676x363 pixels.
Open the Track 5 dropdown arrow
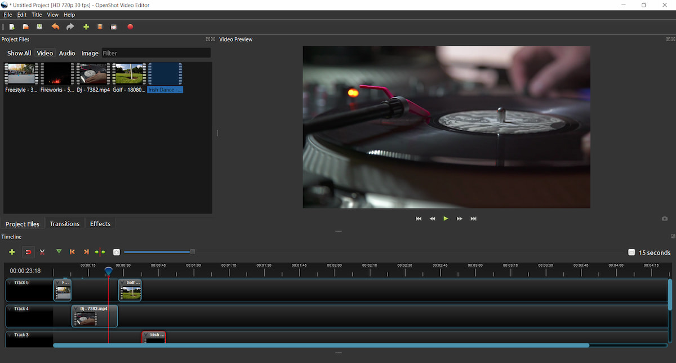pyautogui.click(x=10, y=282)
